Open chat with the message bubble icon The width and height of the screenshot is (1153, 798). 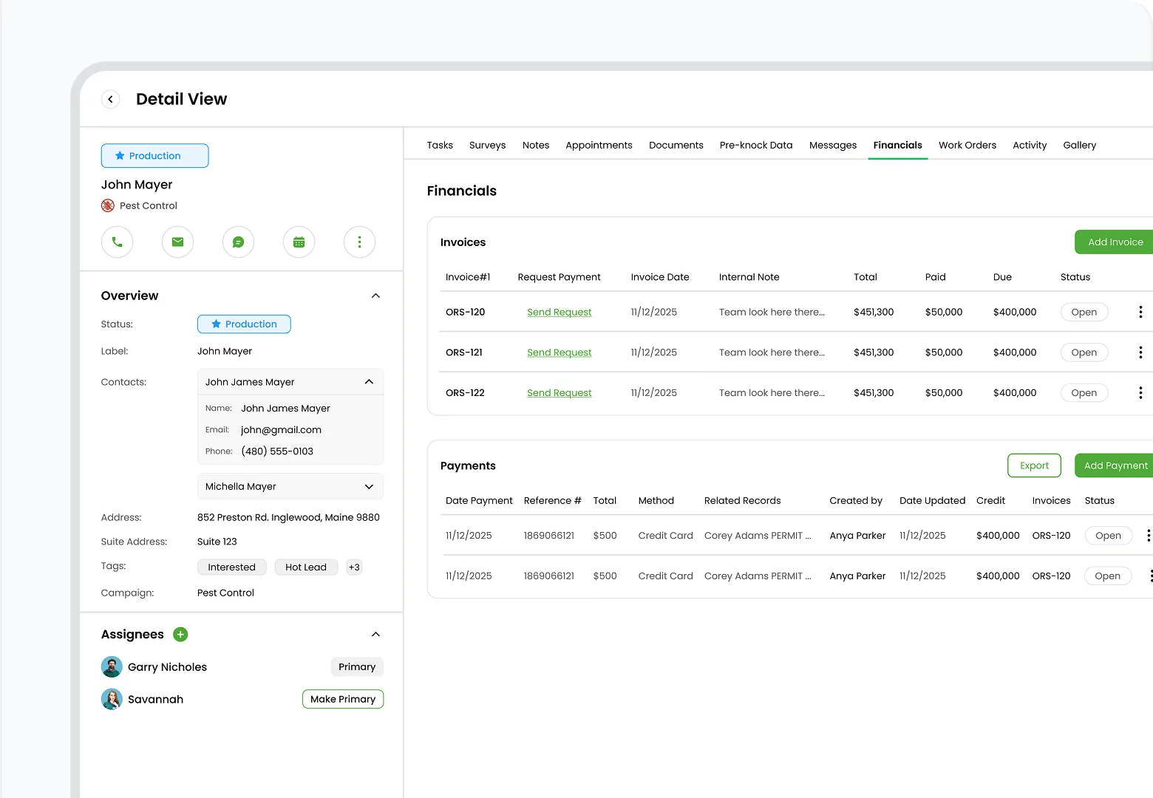point(238,242)
